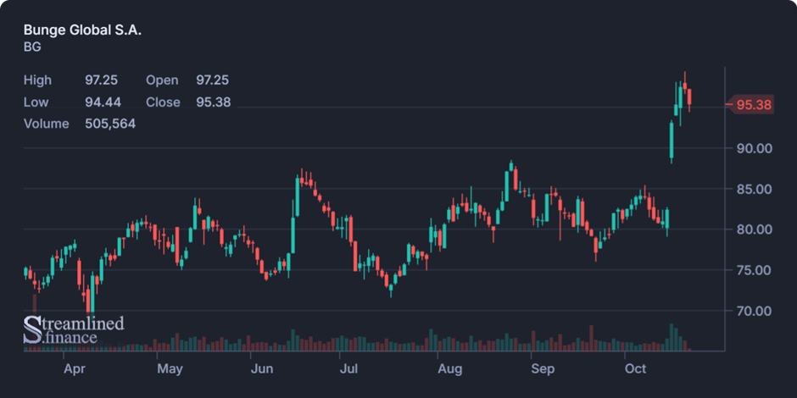The image size is (797, 398).
Task: Click the 75.00 price axis label
Action: 755,270
